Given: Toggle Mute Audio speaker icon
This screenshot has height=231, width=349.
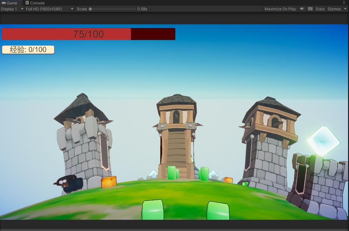Looking at the screenshot, I should click(x=302, y=9).
